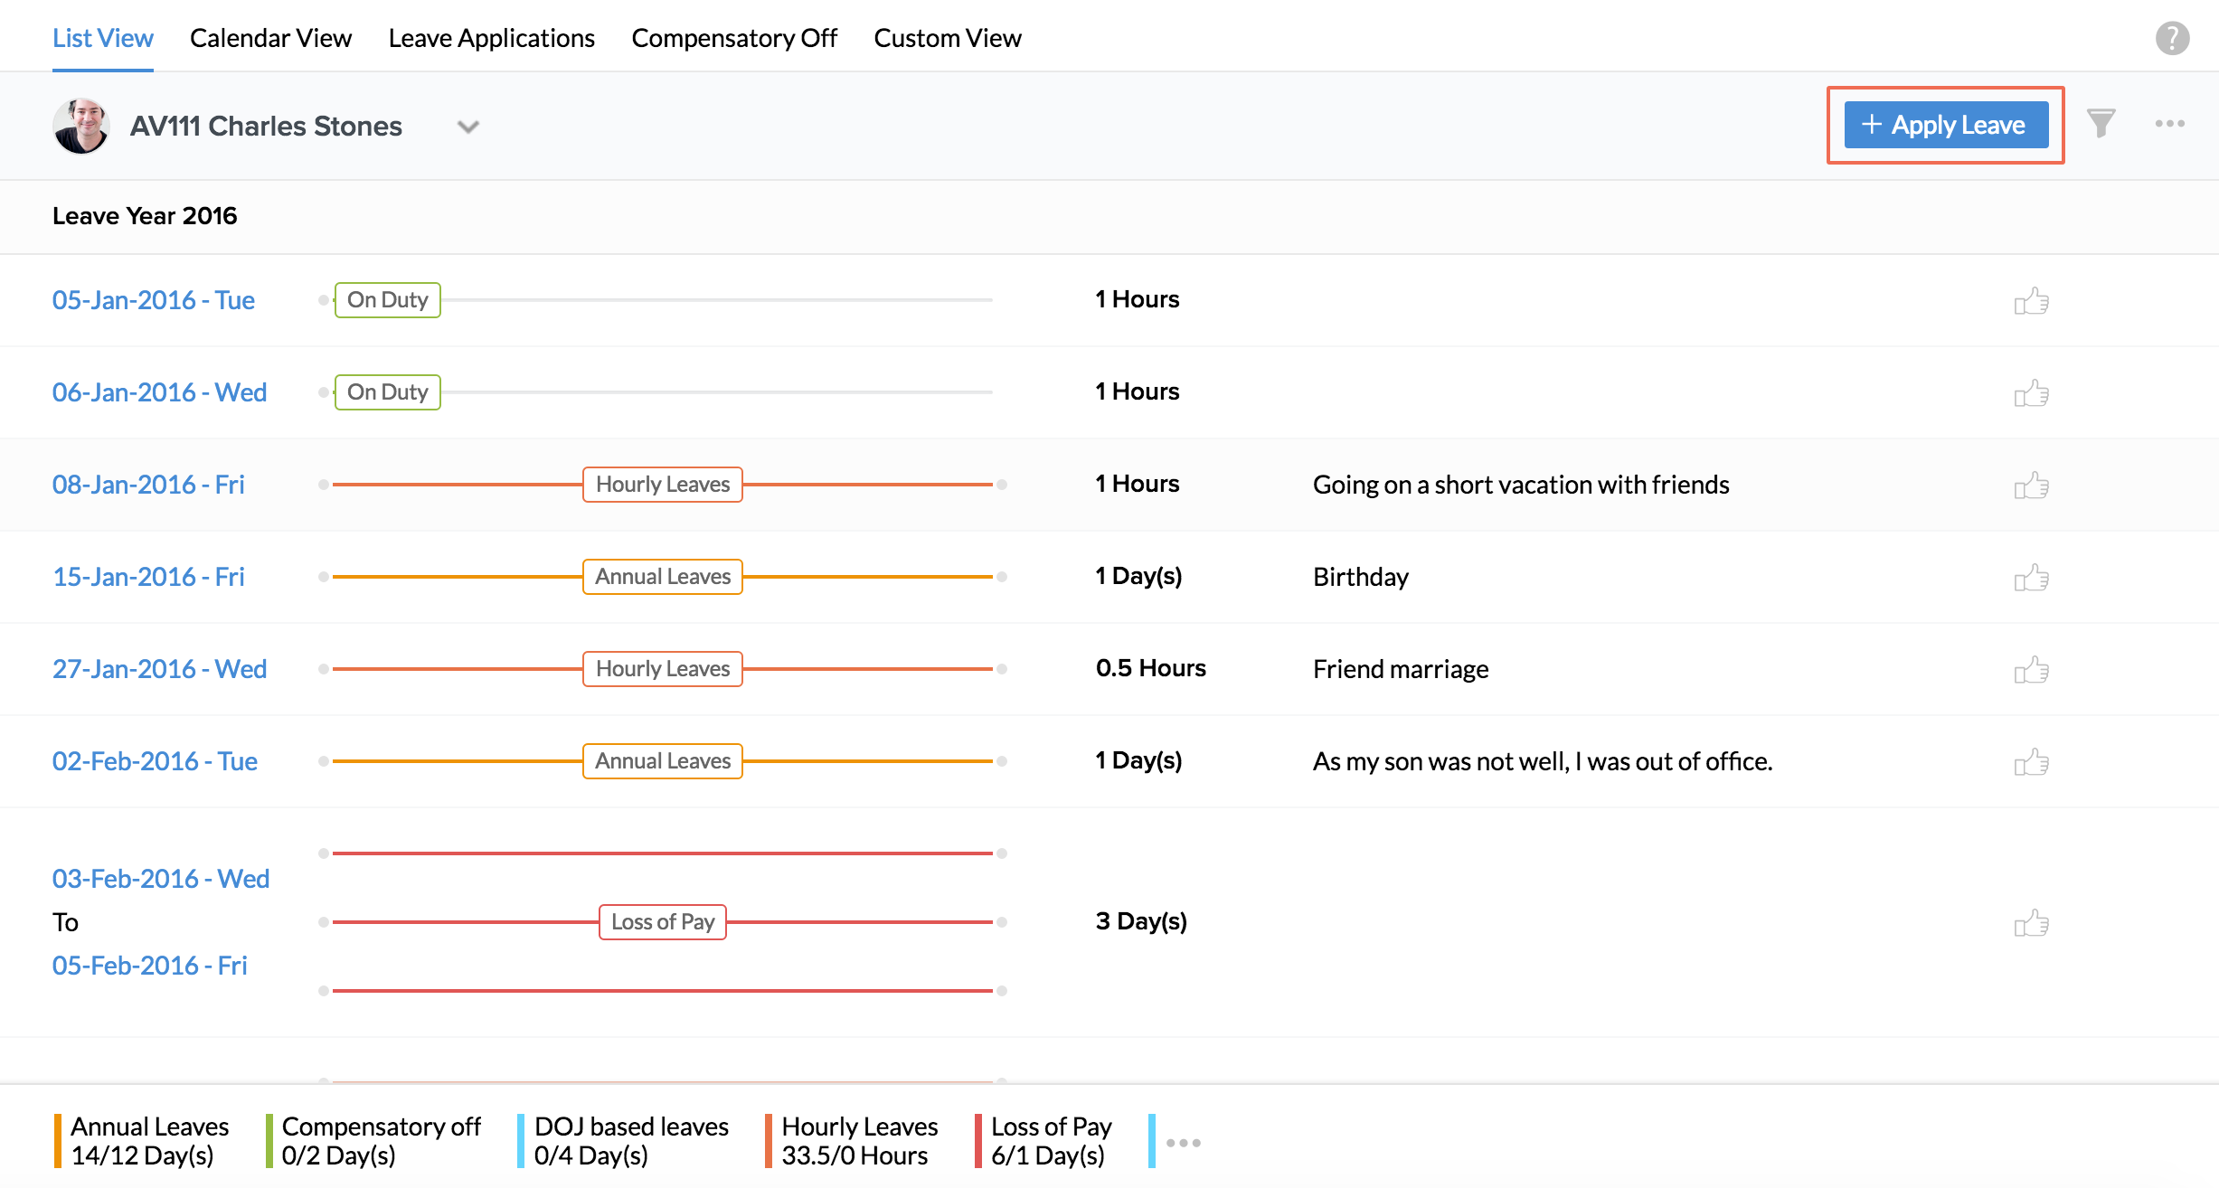Screen dimensions: 2219x1188
Task: Click Charles Stones profile photo
Action: click(x=81, y=126)
